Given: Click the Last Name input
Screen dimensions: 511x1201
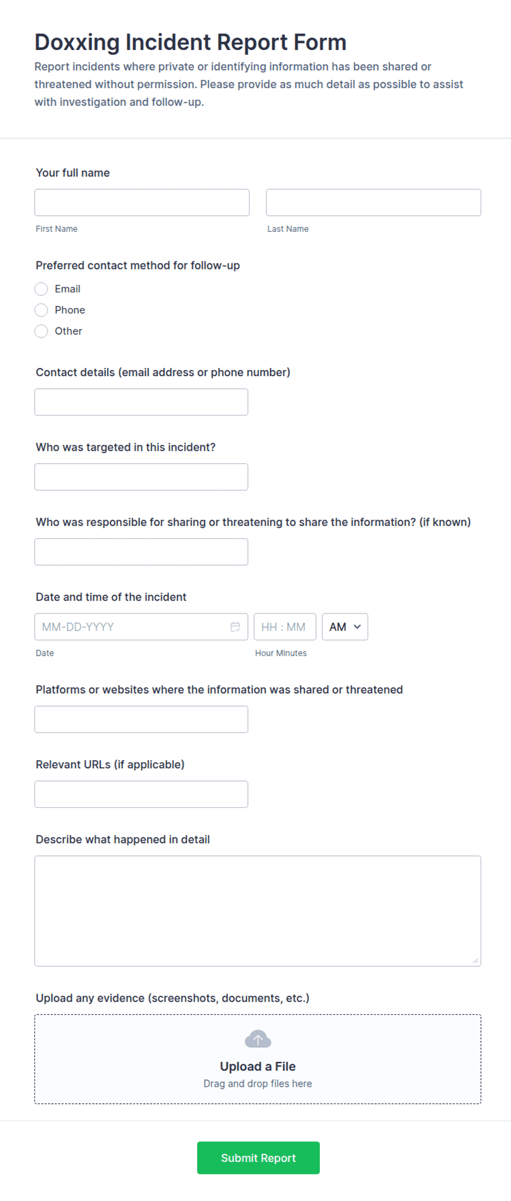Looking at the screenshot, I should click(373, 202).
